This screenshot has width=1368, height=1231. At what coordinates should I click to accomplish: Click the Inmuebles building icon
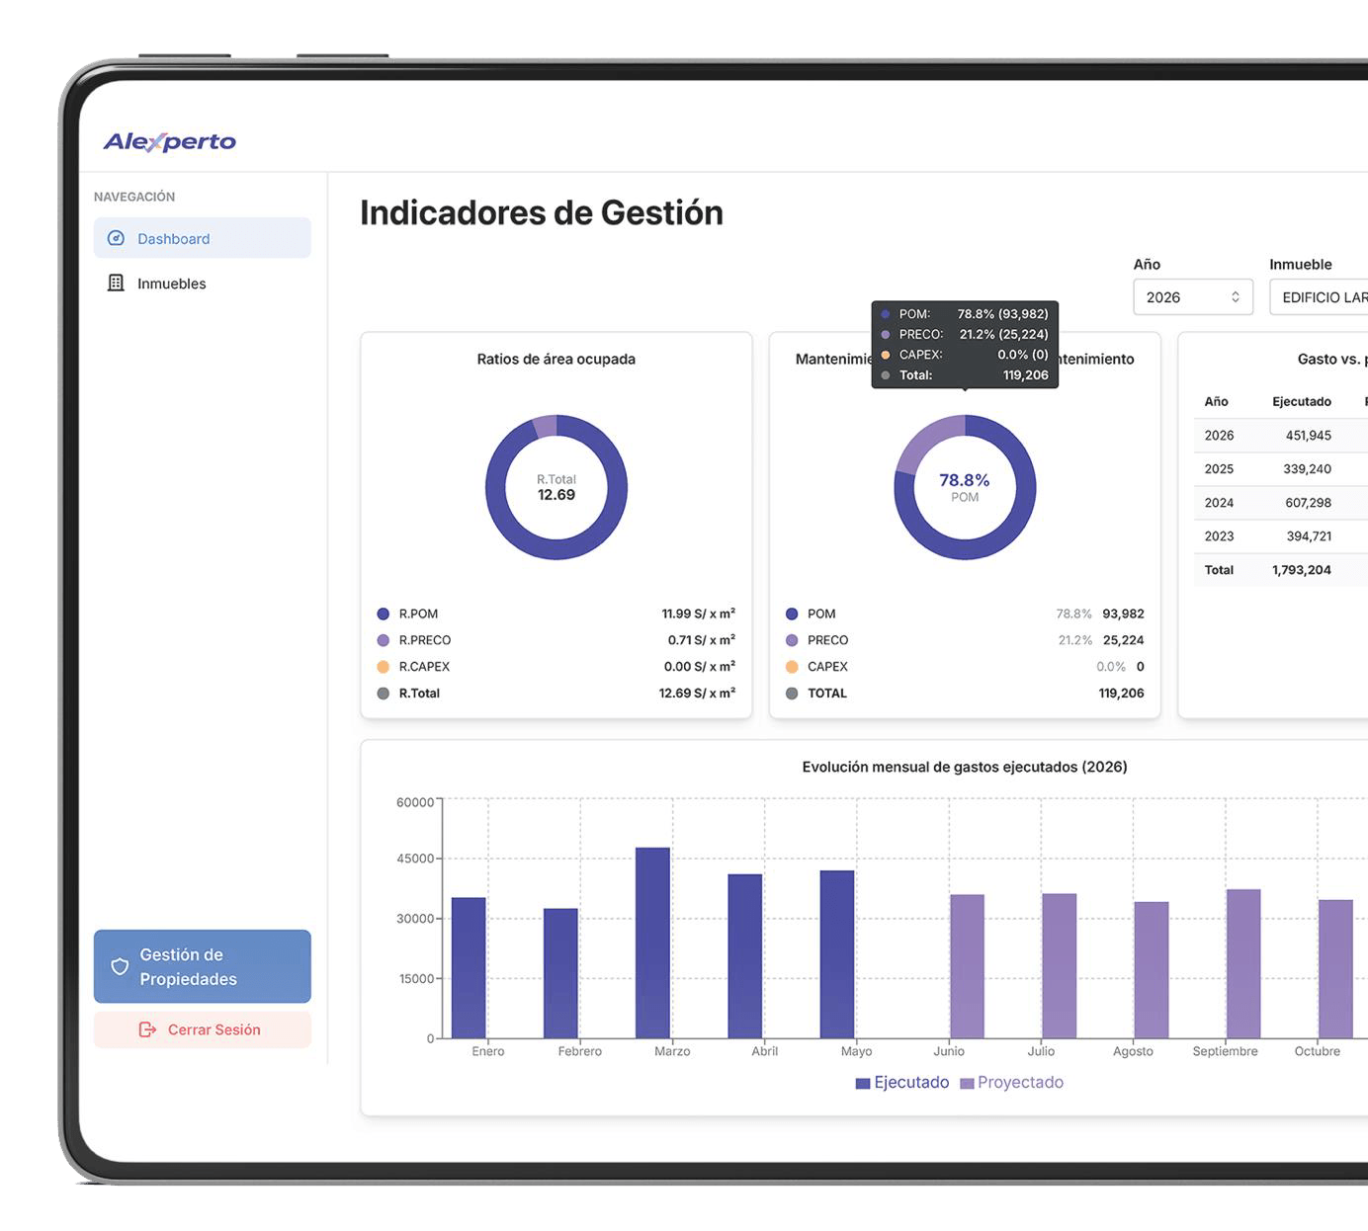[x=116, y=283]
